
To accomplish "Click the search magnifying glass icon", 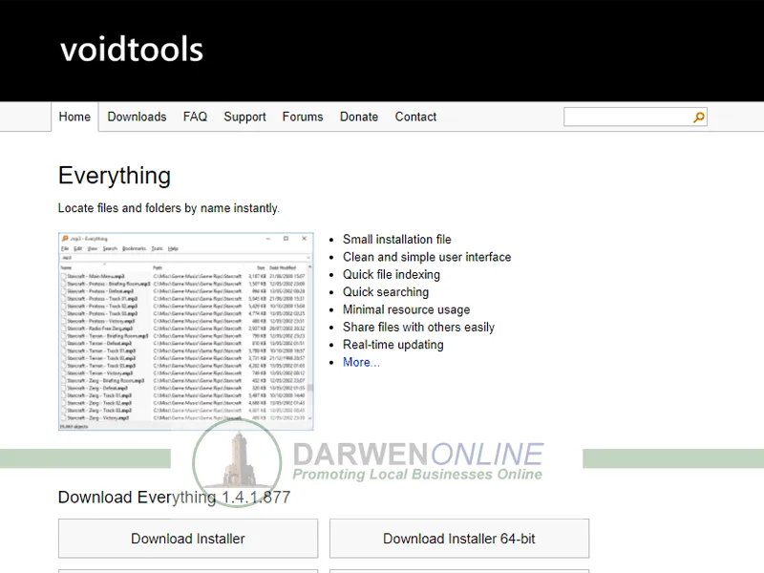I will click(x=698, y=117).
